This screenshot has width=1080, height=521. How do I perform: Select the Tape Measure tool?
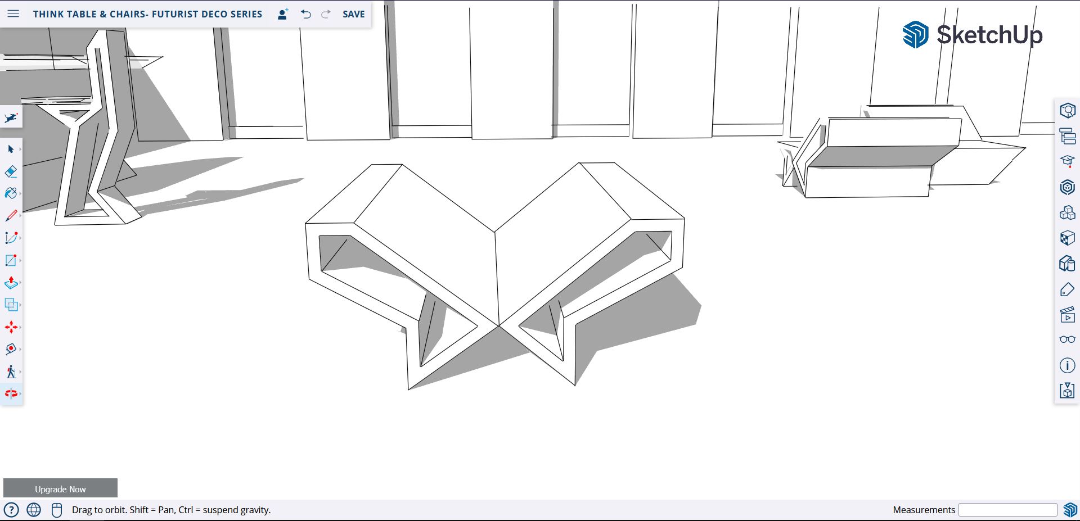point(11,349)
